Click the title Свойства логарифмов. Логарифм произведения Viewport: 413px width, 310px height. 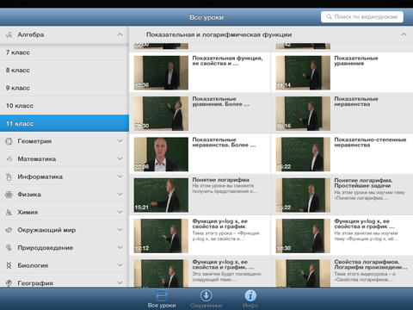point(371,264)
